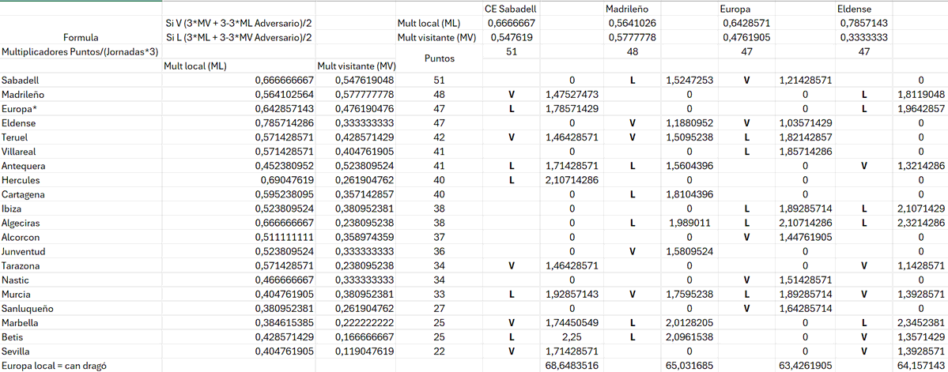Select header value 0,5777778 under Madrileño
The height and width of the screenshot is (372, 948).
click(x=632, y=37)
